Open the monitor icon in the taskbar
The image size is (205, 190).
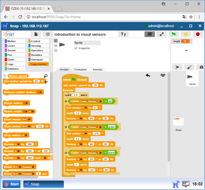pos(186,184)
